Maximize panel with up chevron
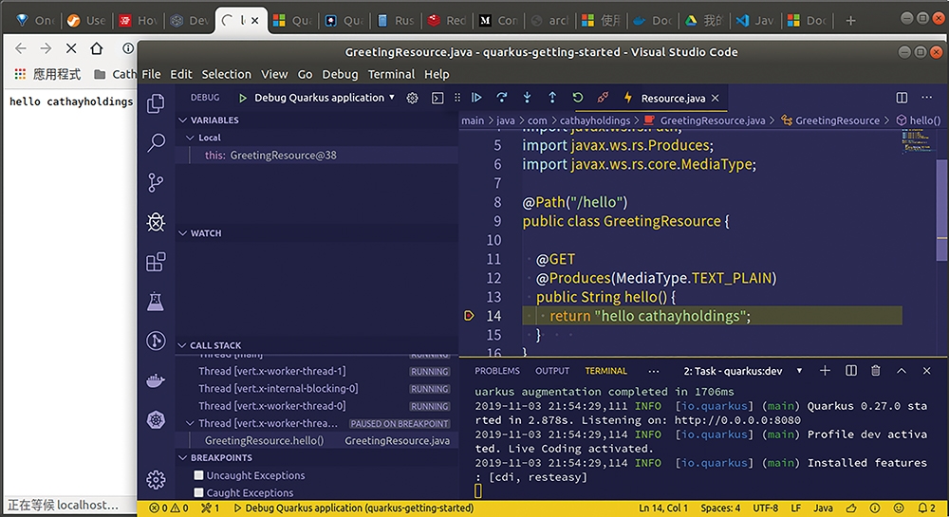949x517 pixels. (902, 371)
